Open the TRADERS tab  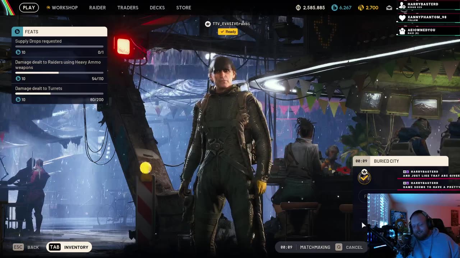point(128,8)
